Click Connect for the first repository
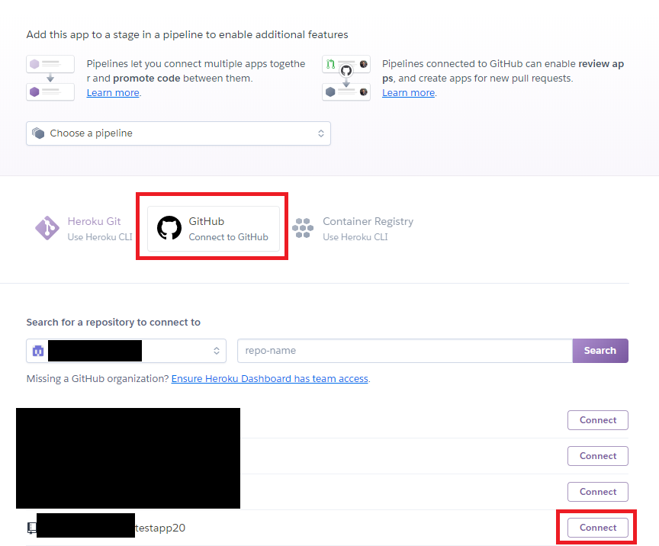This screenshot has height=546, width=659. pyautogui.click(x=598, y=420)
